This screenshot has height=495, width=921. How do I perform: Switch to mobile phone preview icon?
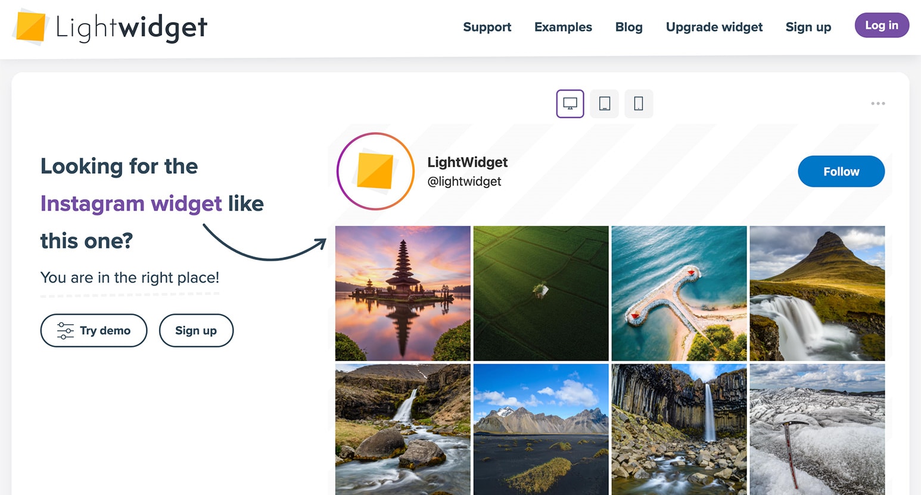pos(639,104)
